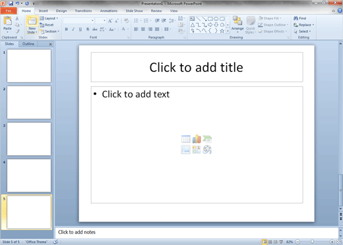This screenshot has height=245, width=343.
Task: Align text right in paragraph group
Action: [x=150, y=29]
